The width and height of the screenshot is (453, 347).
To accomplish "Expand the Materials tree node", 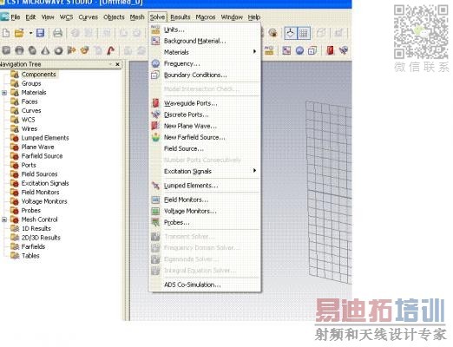I will click(x=4, y=93).
